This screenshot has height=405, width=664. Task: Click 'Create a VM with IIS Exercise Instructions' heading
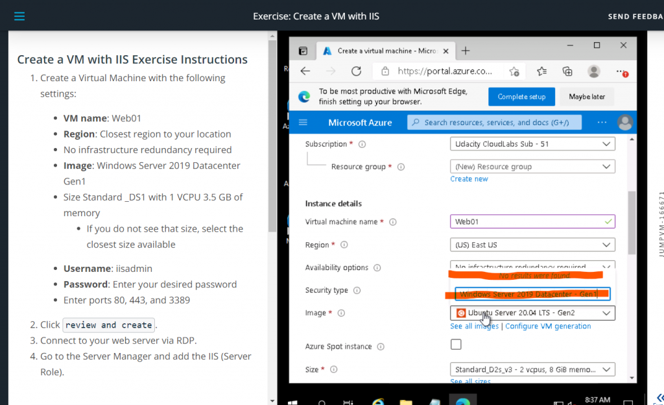coord(132,59)
